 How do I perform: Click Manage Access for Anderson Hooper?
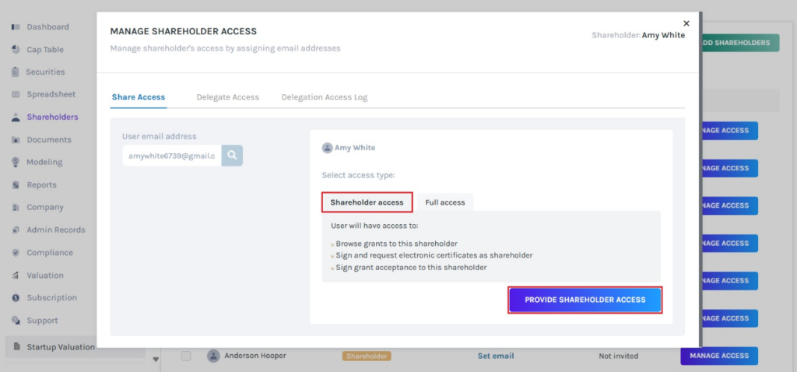718,356
